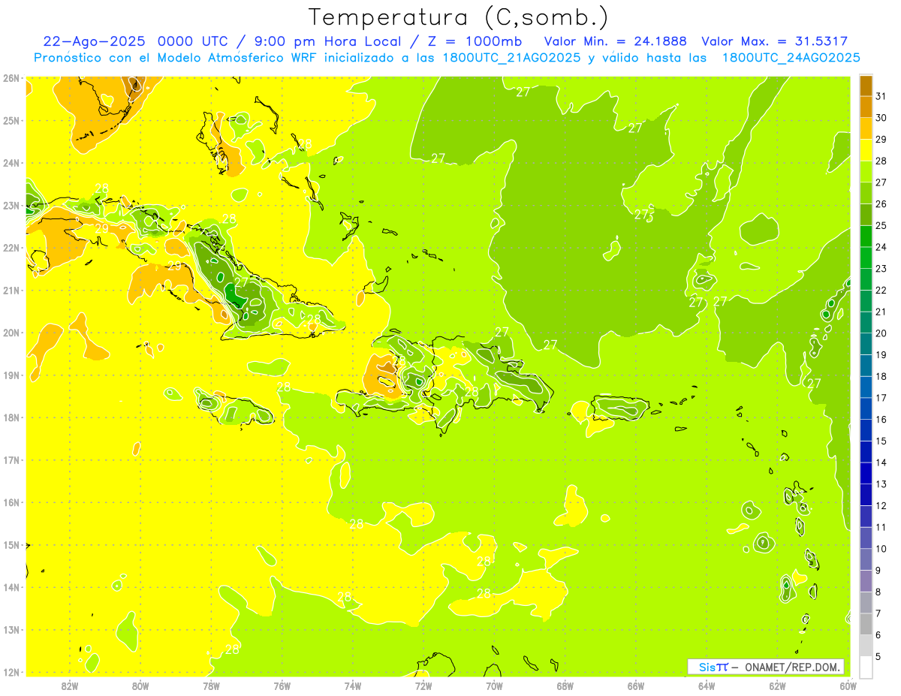Click the colorbar tick label 10
The height and width of the screenshot is (696, 901).
[x=881, y=549]
